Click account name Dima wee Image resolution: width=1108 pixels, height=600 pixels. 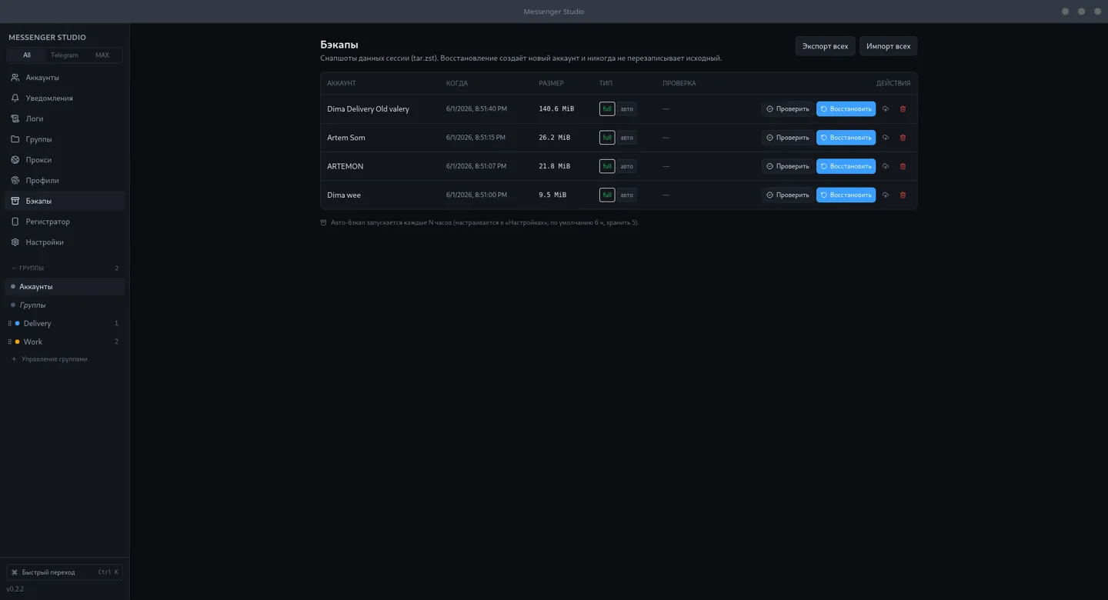click(x=344, y=195)
